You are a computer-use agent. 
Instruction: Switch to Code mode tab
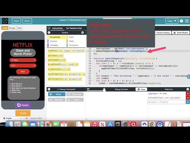[x=5, y=28]
